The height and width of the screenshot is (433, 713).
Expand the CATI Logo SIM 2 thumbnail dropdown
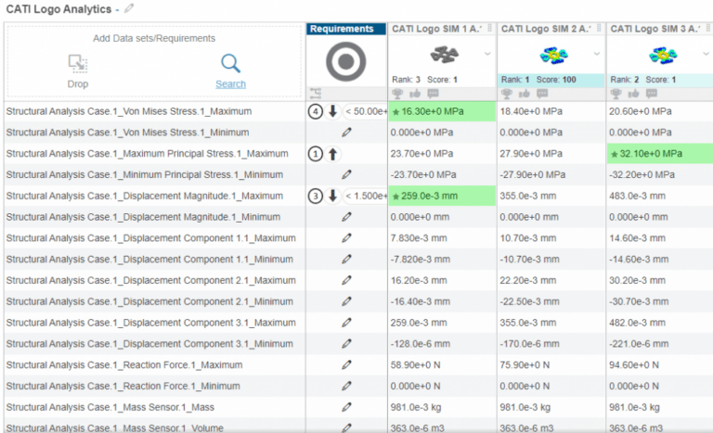598,55
